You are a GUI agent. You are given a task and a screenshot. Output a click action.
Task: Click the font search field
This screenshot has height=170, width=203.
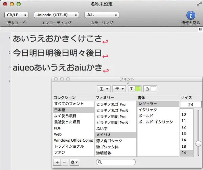click(x=116, y=162)
